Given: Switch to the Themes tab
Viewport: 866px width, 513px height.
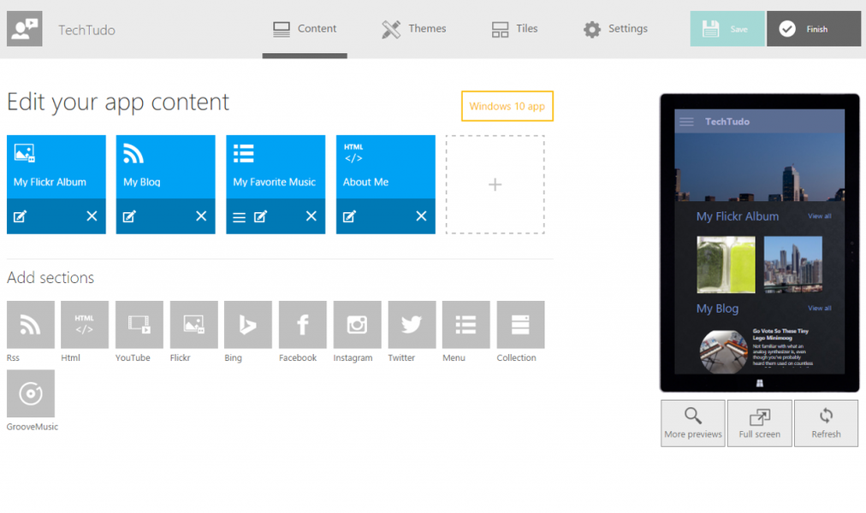Looking at the screenshot, I should click(413, 29).
